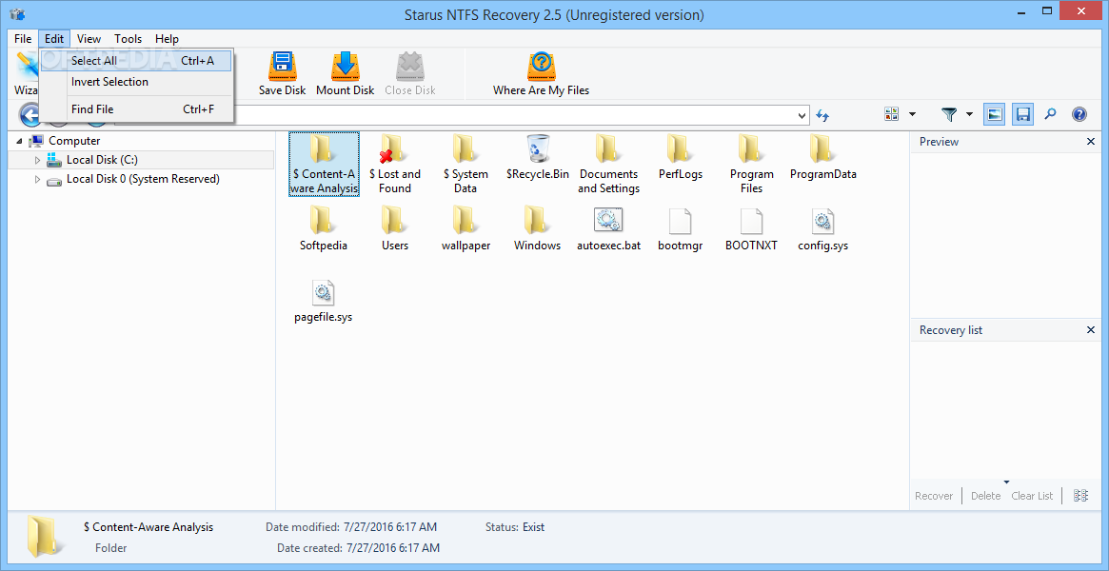This screenshot has height=571, width=1109.
Task: Click the Status: Exist text
Action: 515,527
